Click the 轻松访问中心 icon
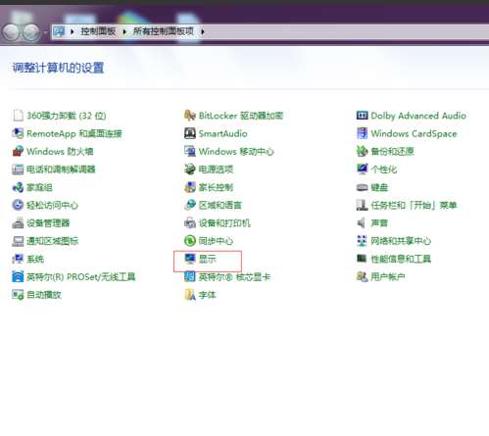Image resolution: width=489 pixels, height=436 pixels. 18,205
